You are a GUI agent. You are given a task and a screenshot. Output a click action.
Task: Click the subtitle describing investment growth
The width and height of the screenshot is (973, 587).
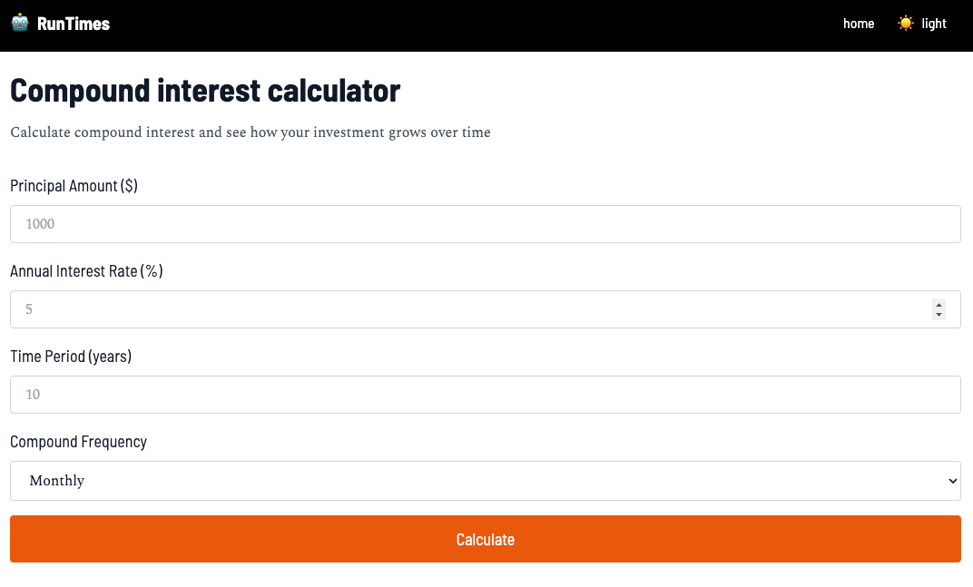(x=251, y=132)
